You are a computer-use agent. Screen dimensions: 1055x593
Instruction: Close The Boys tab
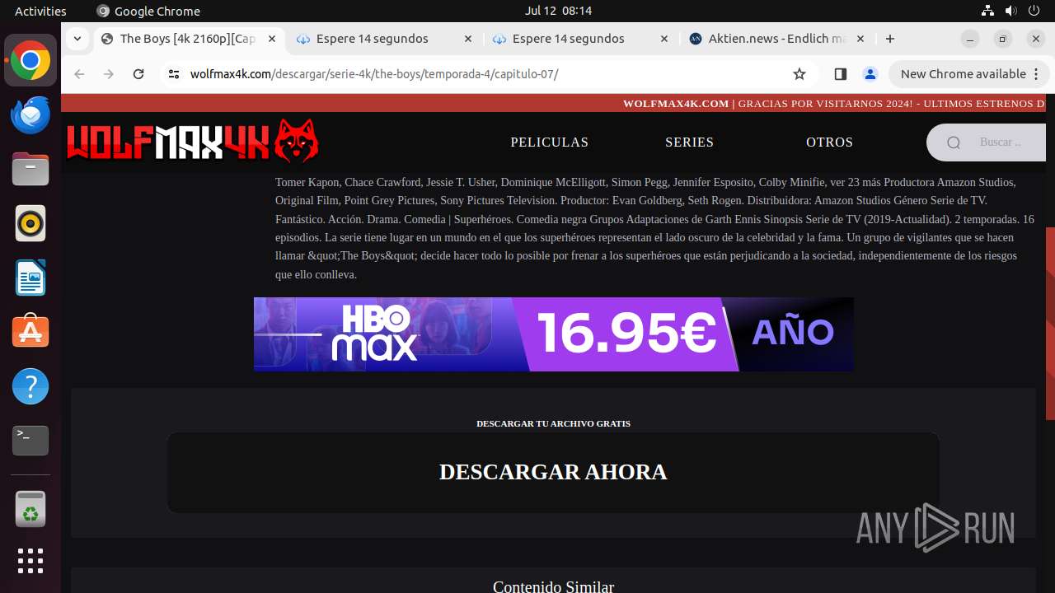click(x=272, y=39)
